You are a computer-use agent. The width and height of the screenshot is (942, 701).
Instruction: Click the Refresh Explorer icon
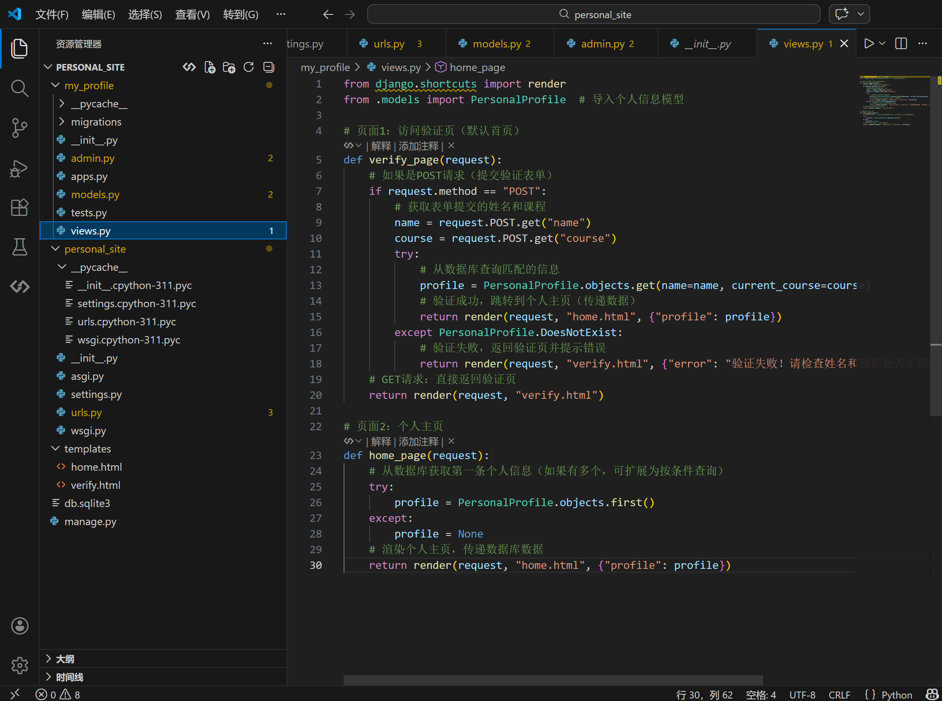click(249, 67)
